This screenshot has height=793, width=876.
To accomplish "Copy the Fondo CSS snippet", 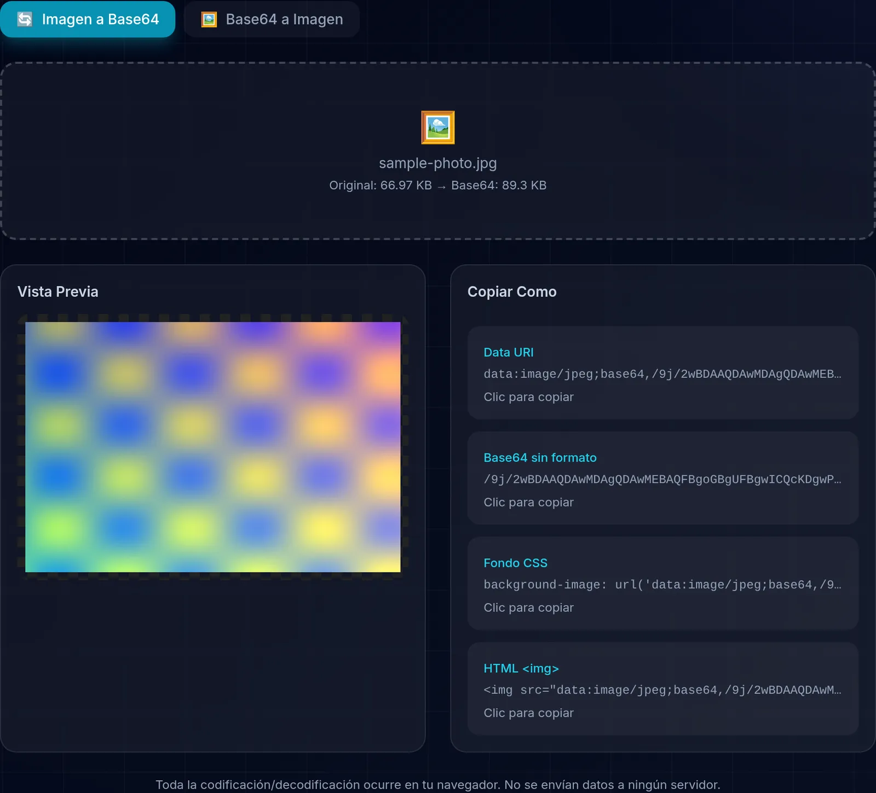I will 663,584.
